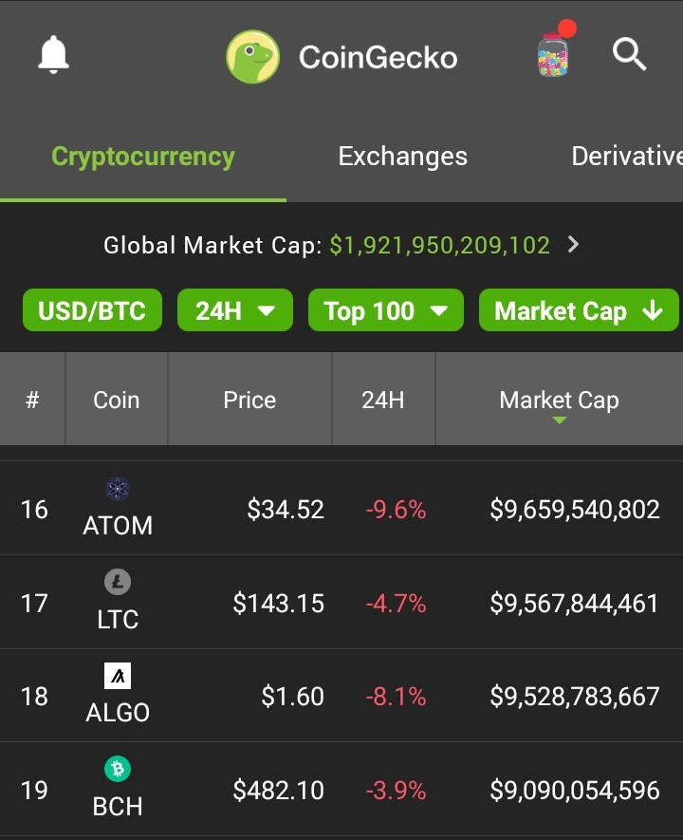The width and height of the screenshot is (683, 840).
Task: Expand the Top 100 dropdown
Action: (386, 310)
